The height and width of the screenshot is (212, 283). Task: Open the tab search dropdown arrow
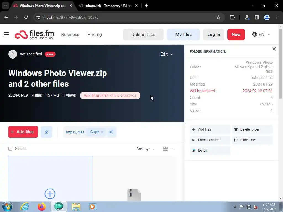(6, 6)
